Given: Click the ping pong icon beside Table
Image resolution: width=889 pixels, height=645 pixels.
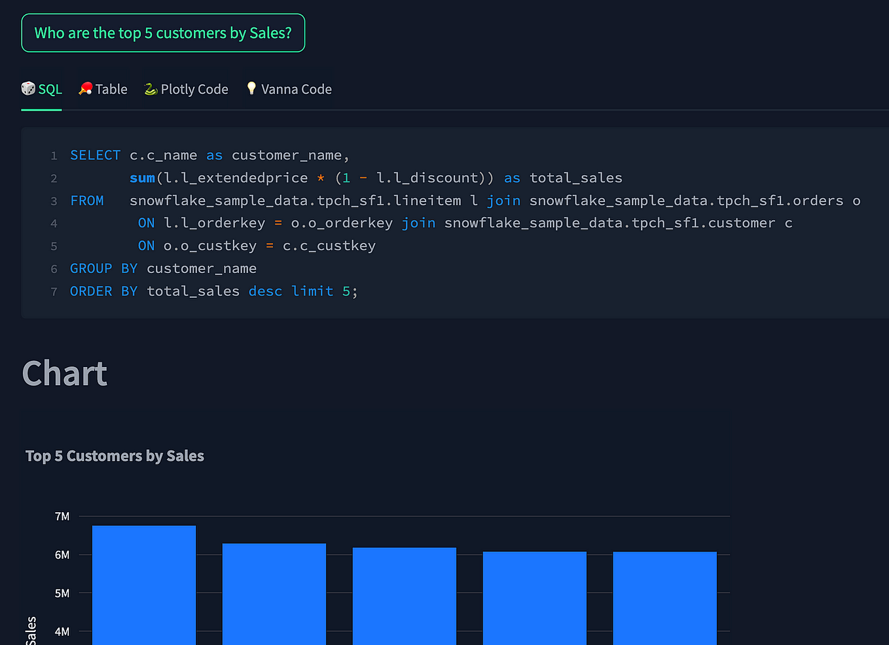Looking at the screenshot, I should pos(85,88).
